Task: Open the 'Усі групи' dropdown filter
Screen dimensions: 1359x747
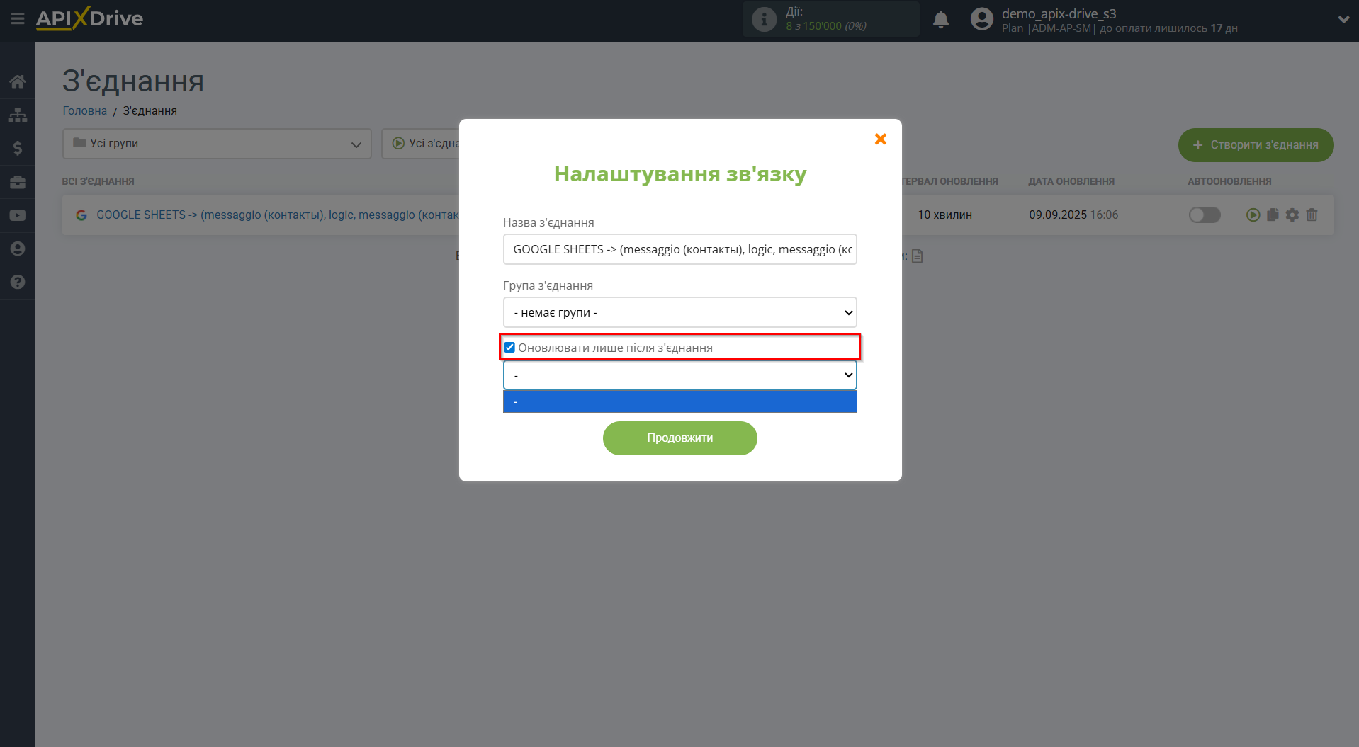Action: pos(217,144)
